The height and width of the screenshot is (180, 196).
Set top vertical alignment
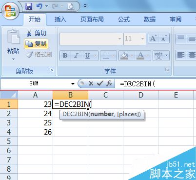[181, 39]
